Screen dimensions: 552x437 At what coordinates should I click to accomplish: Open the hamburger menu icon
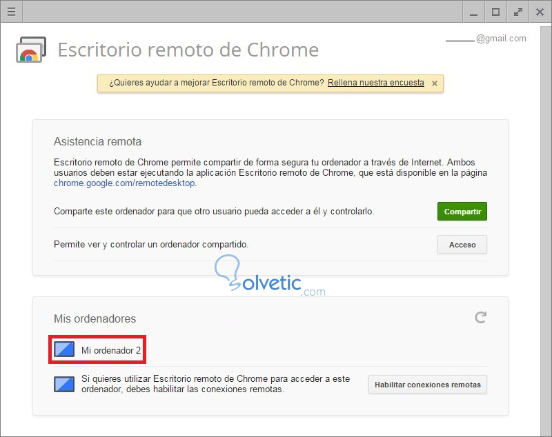pos(11,12)
